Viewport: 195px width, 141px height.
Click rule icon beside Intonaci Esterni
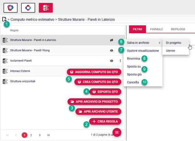click(x=5, y=71)
